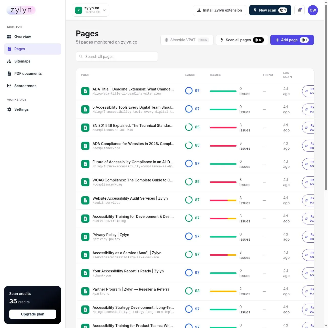Click page icon for WCAG Compliance row
The width and height of the screenshot is (328, 328).
coord(85,182)
